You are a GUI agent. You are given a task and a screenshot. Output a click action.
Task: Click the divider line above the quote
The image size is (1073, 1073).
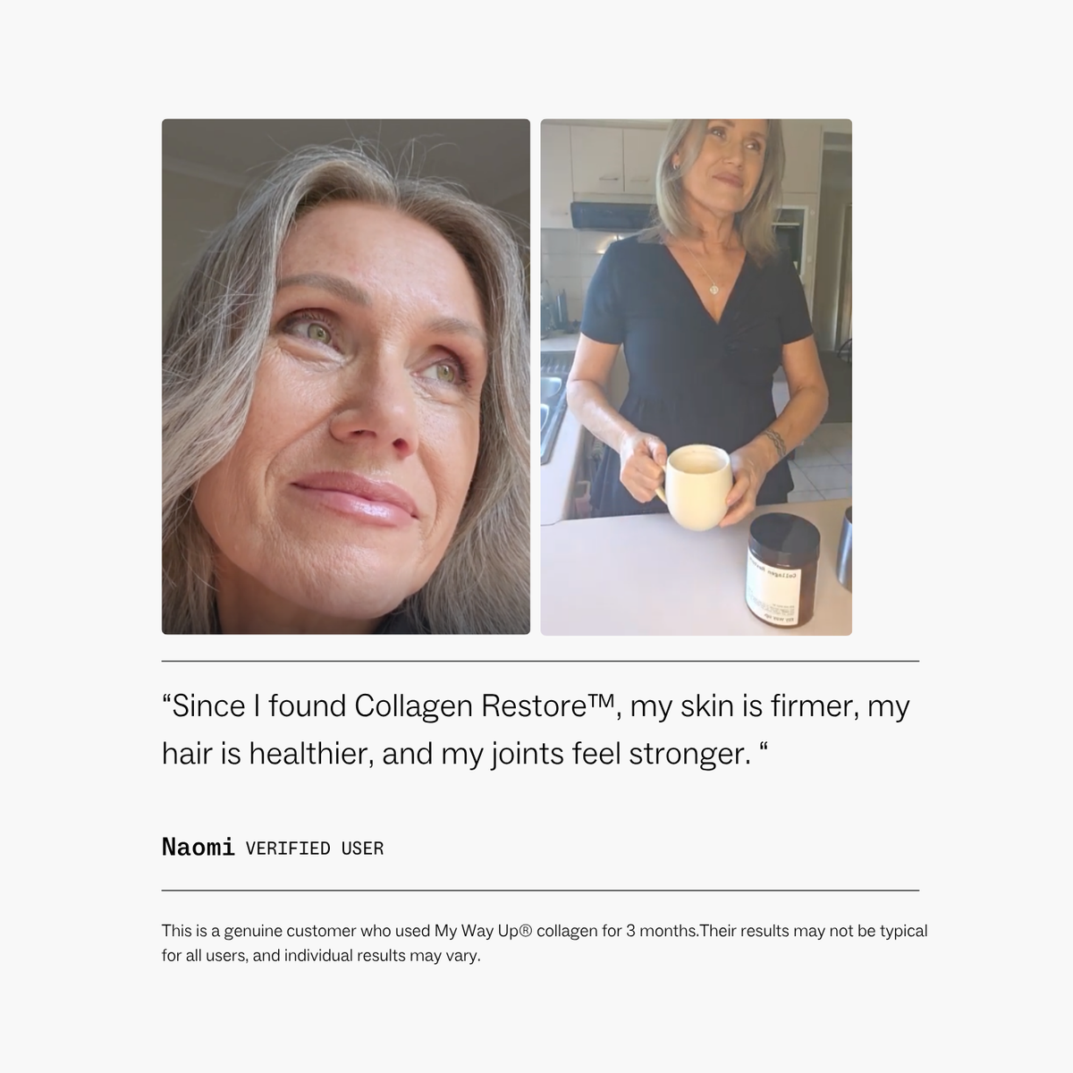pyautogui.click(x=540, y=662)
